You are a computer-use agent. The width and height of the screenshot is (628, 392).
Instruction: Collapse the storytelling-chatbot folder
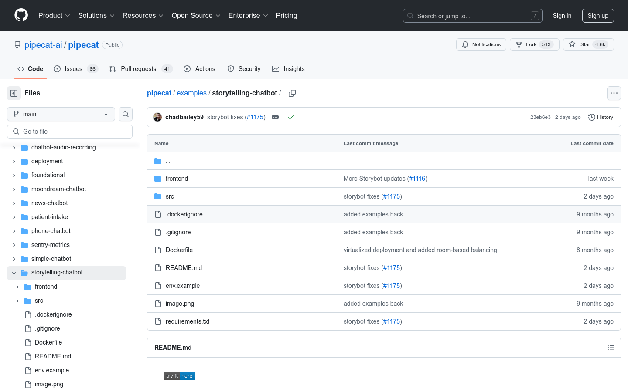pos(14,273)
